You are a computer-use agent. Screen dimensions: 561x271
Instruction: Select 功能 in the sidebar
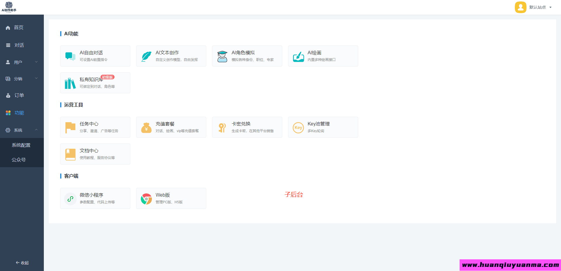pyautogui.click(x=19, y=113)
